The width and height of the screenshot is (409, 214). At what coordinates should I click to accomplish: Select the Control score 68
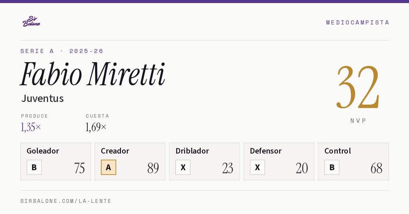pos(376,168)
